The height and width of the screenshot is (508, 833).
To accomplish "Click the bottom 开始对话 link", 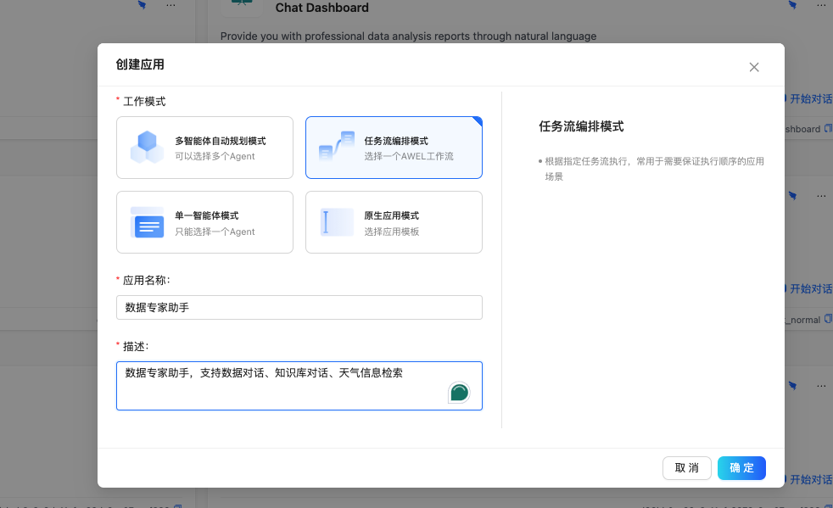I will pos(810,479).
